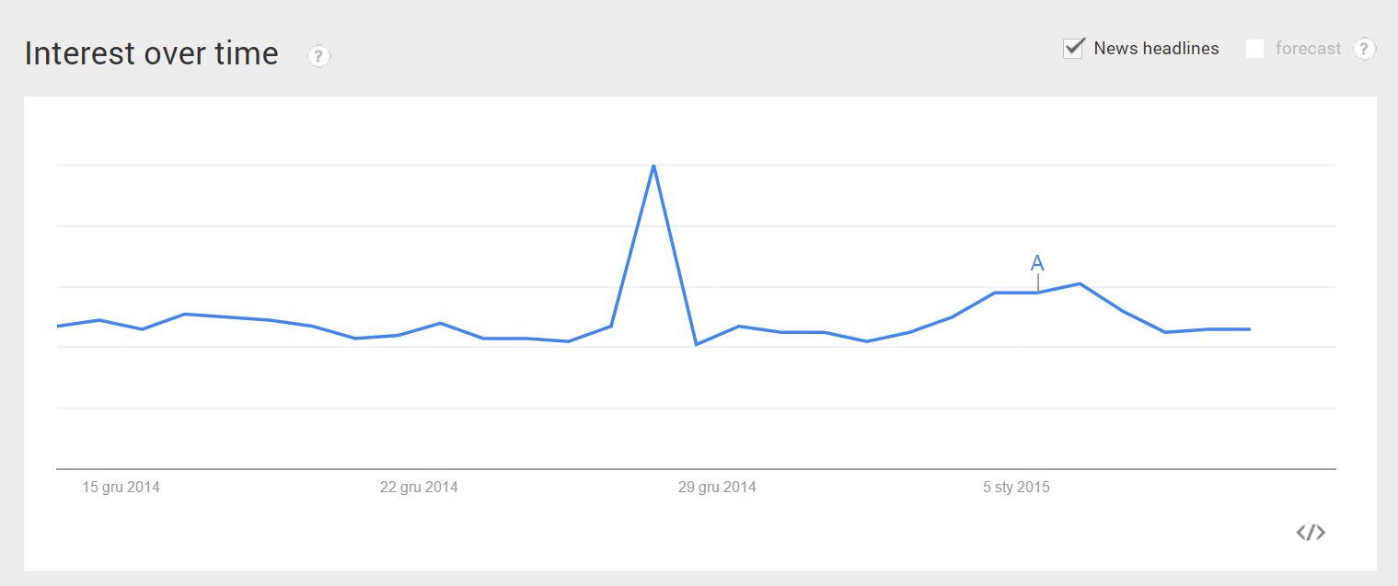Image resolution: width=1398 pixels, height=586 pixels.
Task: Click the News headlines label text
Action: click(x=1156, y=49)
